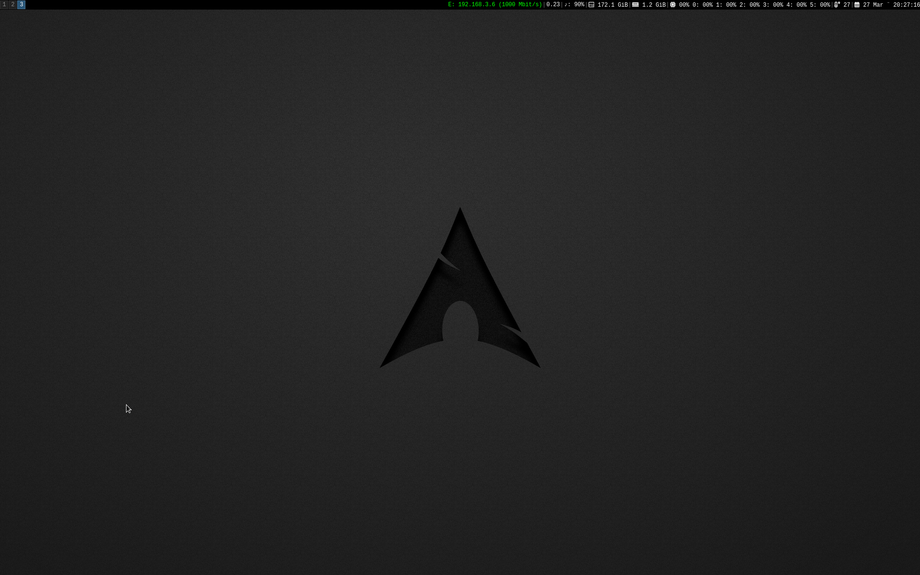Click the 1.2 GiB memory usage text
The width and height of the screenshot is (920, 575).
(x=654, y=5)
